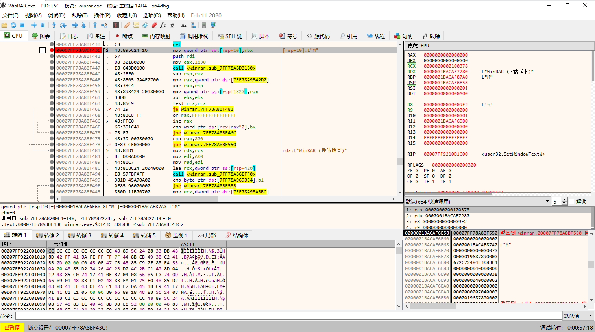Open the labels tag icon
Screen dimensions: 595x332
(145, 25)
